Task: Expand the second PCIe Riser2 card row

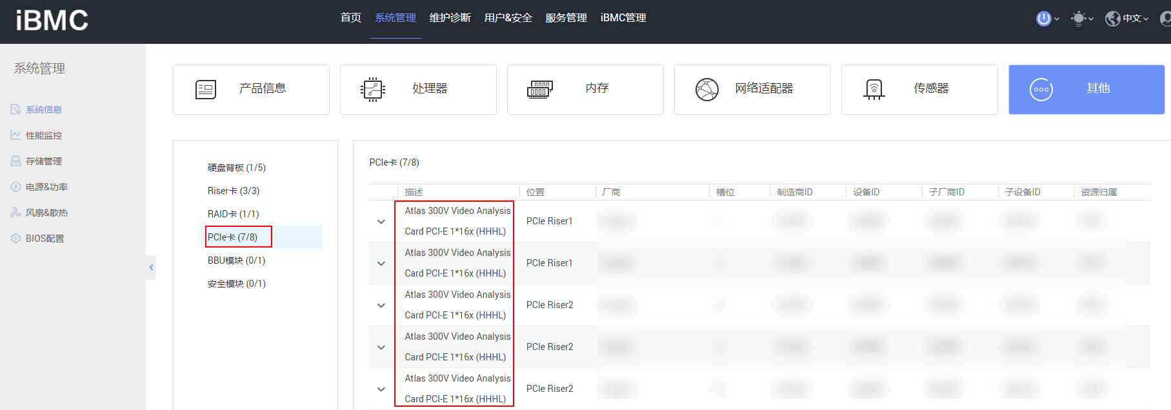Action: click(381, 347)
